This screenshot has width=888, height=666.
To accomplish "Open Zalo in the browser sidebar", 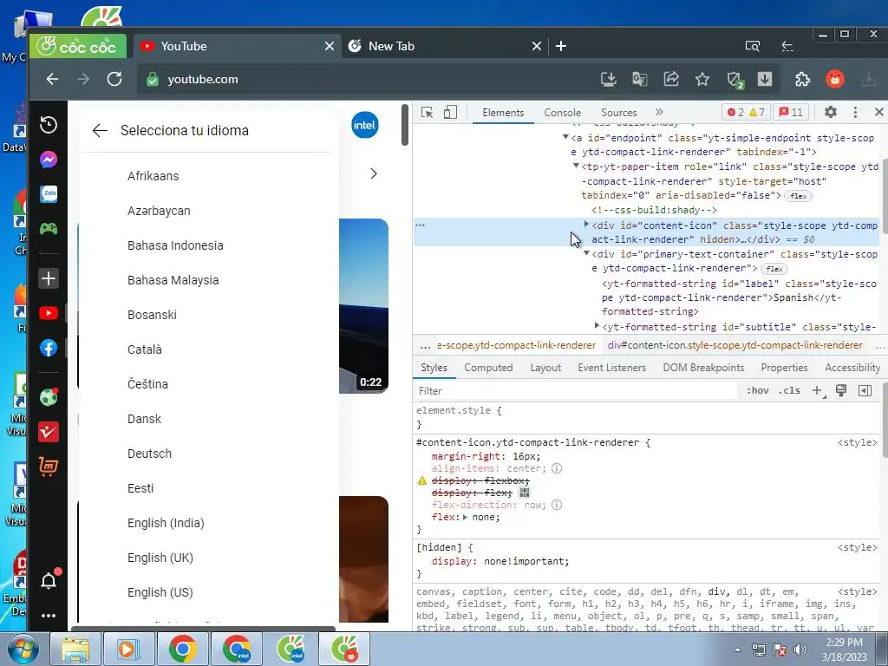I will coord(49,194).
